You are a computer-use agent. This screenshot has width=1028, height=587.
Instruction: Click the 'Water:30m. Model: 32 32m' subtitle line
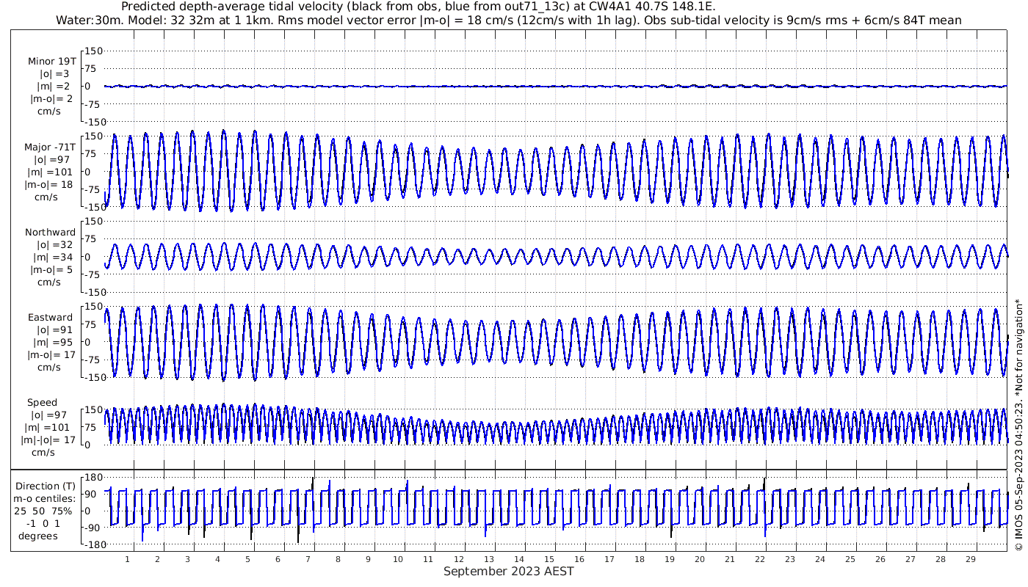point(508,20)
